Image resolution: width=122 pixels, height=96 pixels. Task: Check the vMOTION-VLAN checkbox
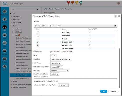point(38,48)
